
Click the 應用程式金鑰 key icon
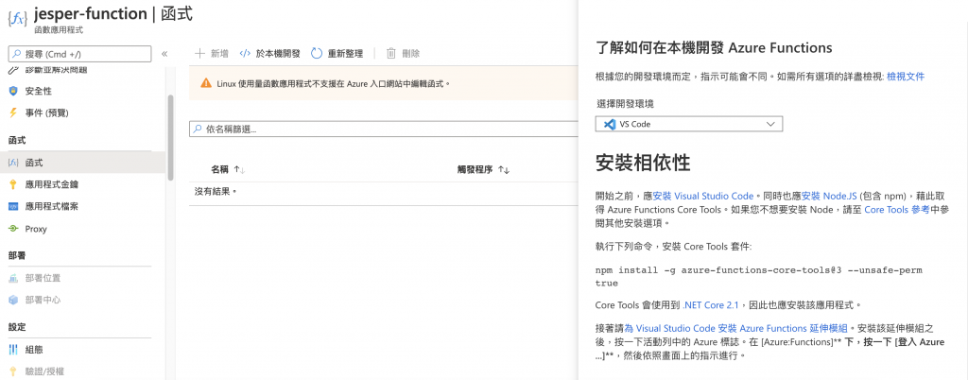[13, 184]
